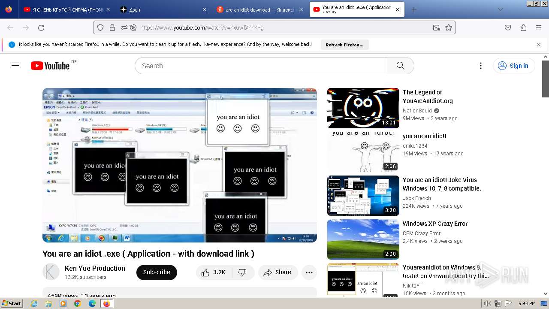The width and height of the screenshot is (549, 309).
Task: Share the video
Action: pos(278,273)
